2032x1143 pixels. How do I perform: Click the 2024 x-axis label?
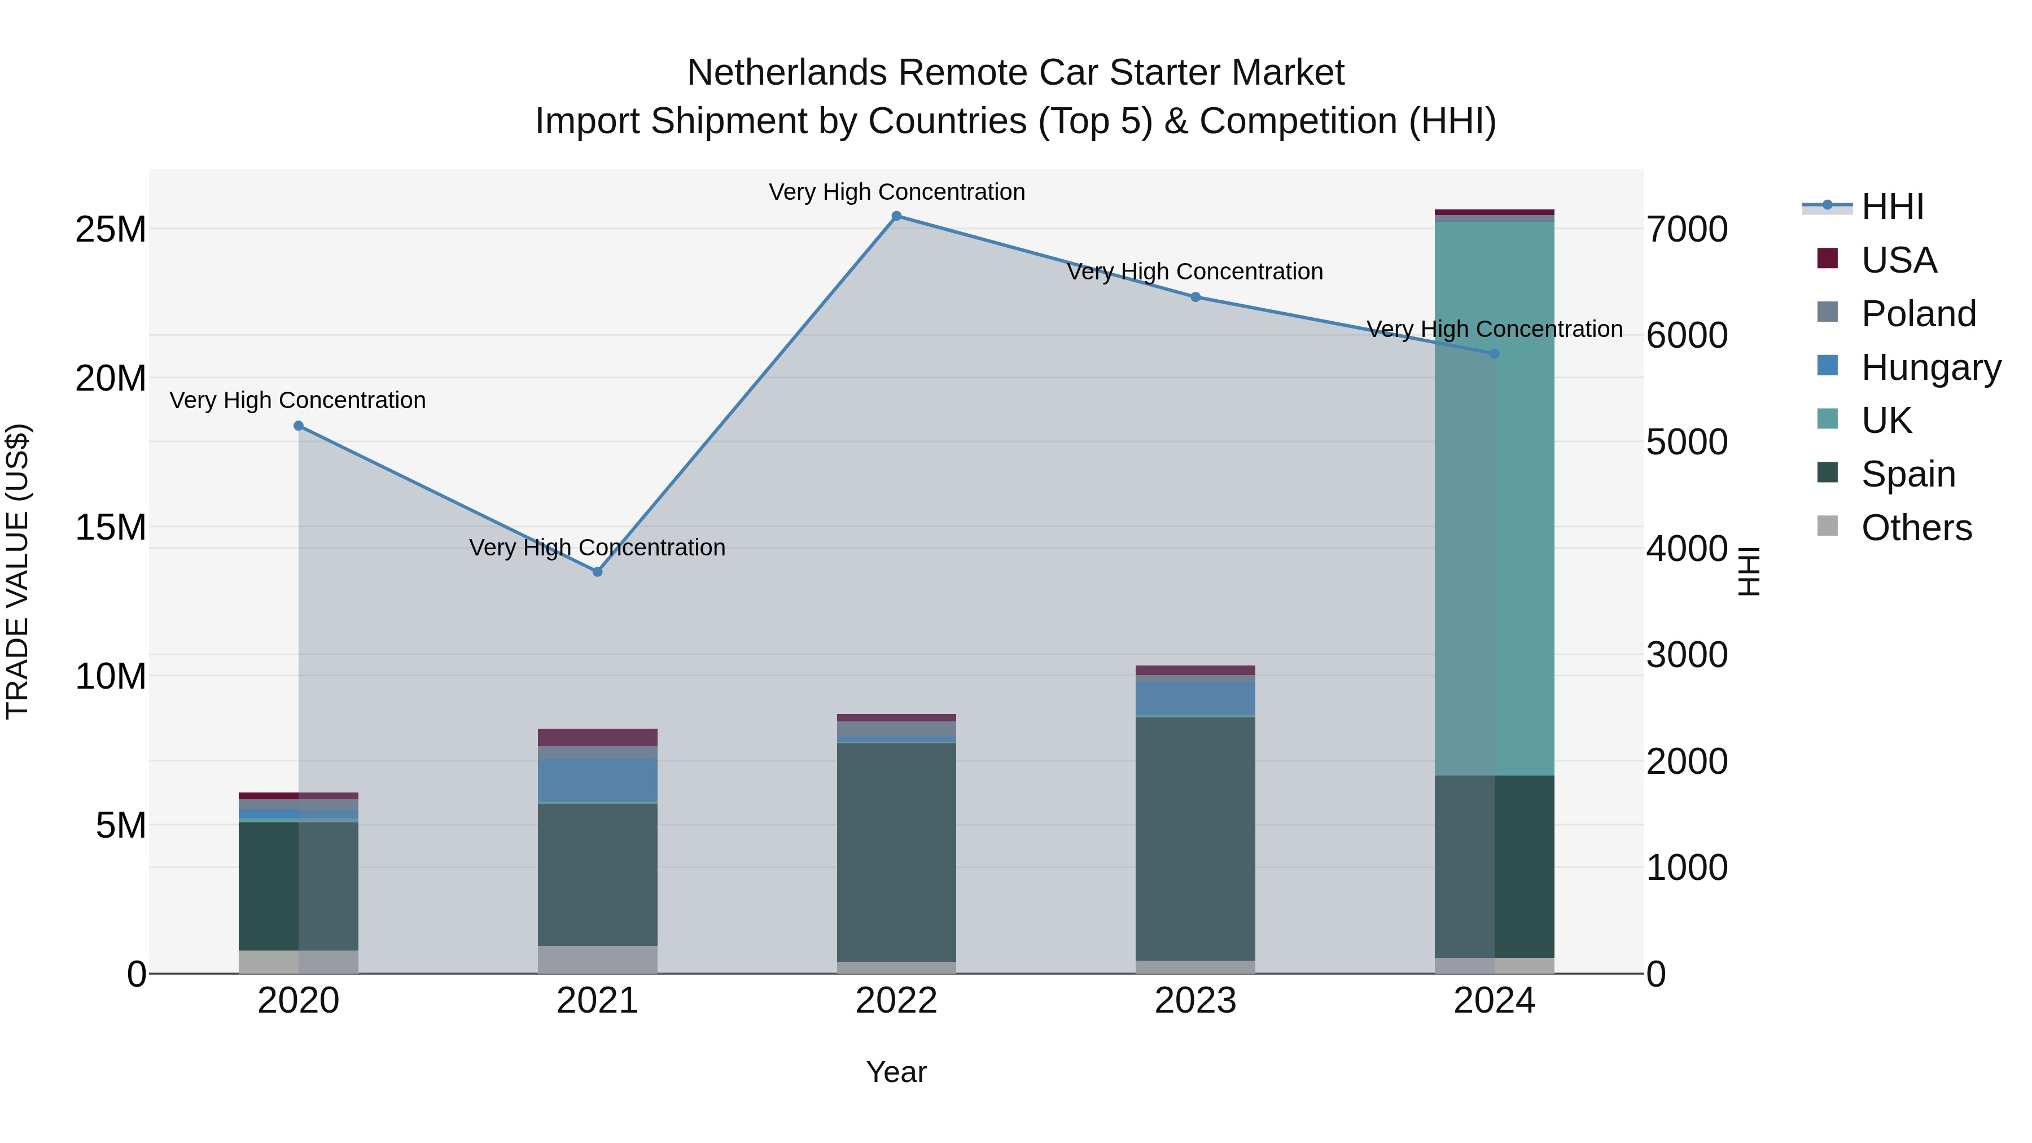pyautogui.click(x=1494, y=1001)
